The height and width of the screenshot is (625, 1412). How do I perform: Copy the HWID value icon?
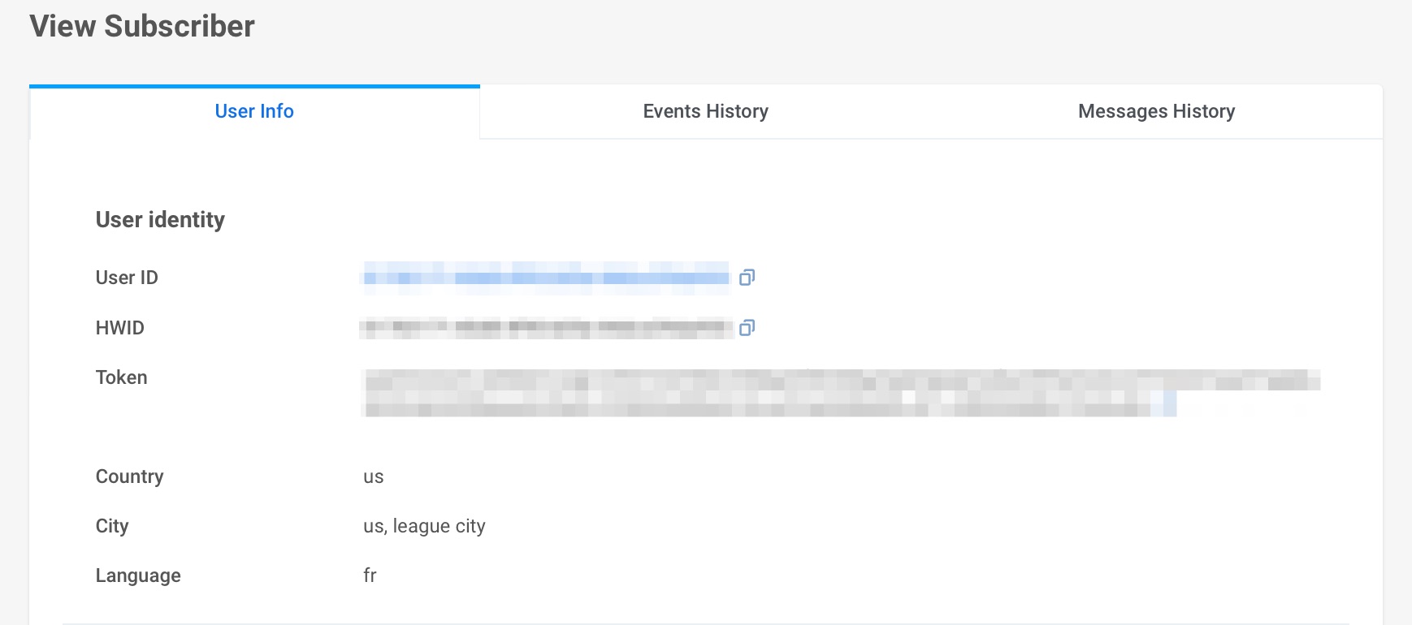click(x=747, y=328)
